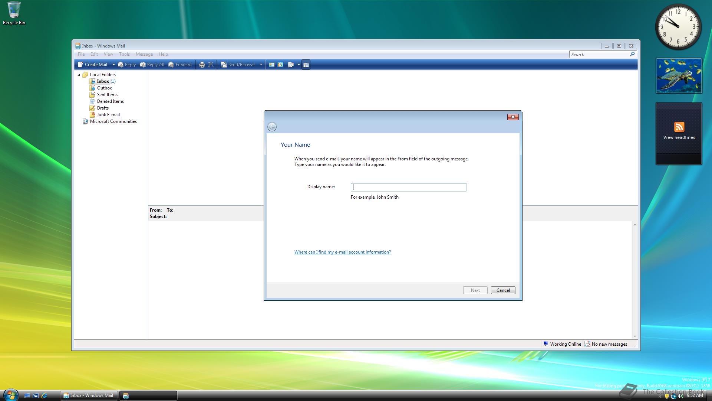Select the Sent Items folder

click(103, 95)
